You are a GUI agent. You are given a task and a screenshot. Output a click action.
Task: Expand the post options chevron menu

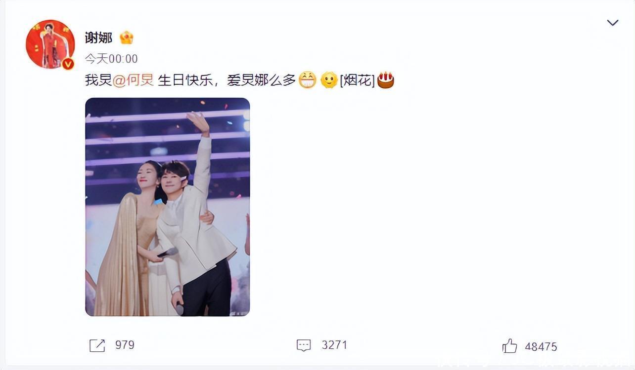(613, 23)
